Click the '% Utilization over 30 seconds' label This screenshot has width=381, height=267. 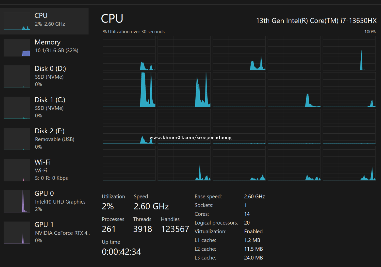click(134, 32)
